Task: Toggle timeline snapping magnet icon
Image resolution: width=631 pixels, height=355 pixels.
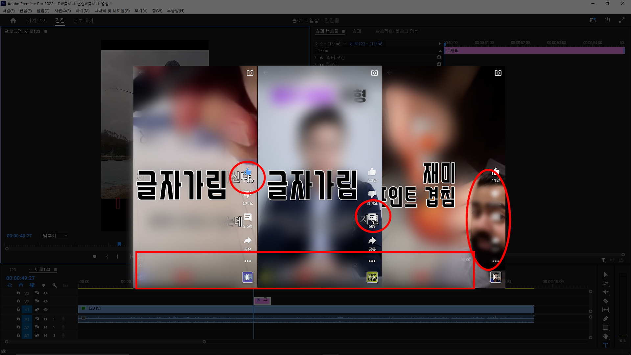Action: [21, 285]
